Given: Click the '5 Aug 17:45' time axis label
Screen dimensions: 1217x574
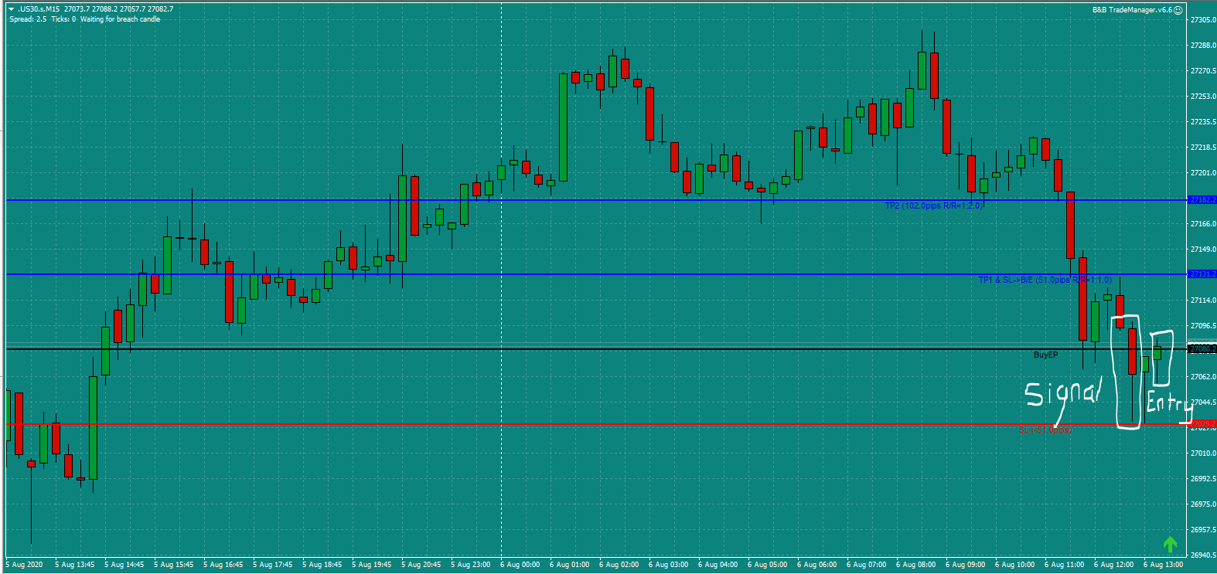Looking at the screenshot, I should pos(273,565).
